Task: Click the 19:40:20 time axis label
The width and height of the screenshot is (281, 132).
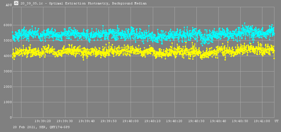Action: click(175, 121)
